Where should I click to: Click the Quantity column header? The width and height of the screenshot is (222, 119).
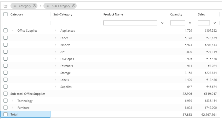pyautogui.click(x=176, y=14)
